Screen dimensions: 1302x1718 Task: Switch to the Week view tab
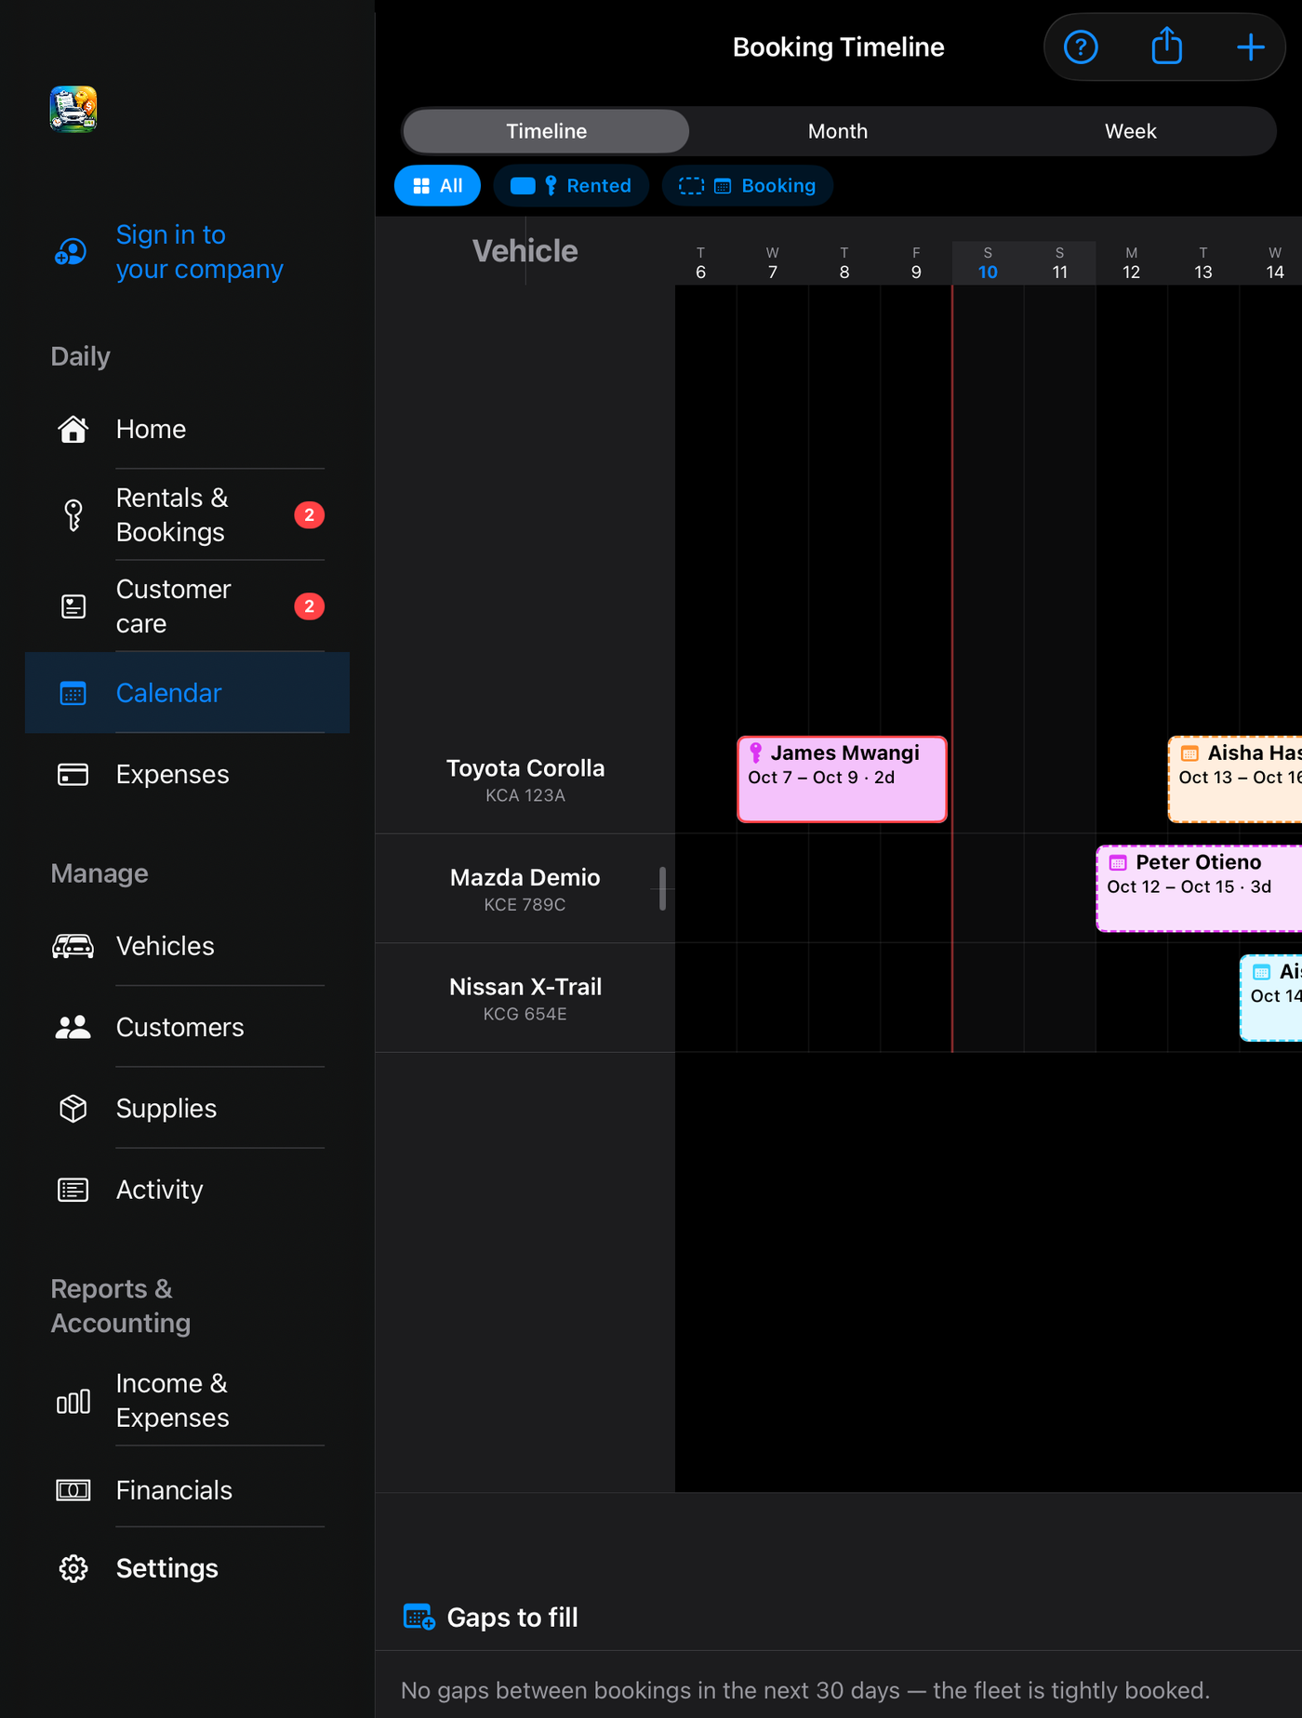tap(1130, 131)
